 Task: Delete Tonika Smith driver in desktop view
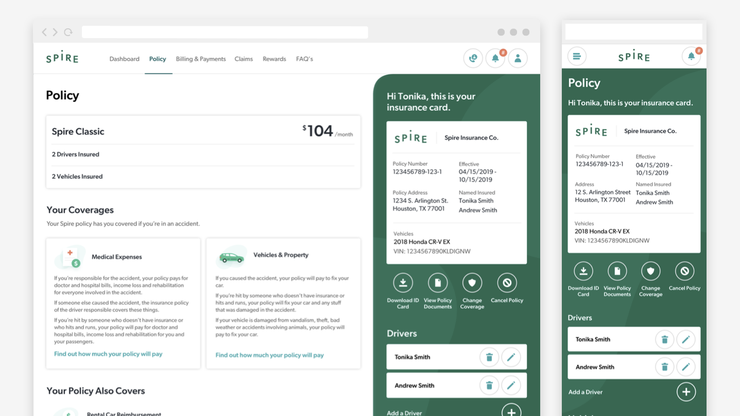(x=489, y=357)
